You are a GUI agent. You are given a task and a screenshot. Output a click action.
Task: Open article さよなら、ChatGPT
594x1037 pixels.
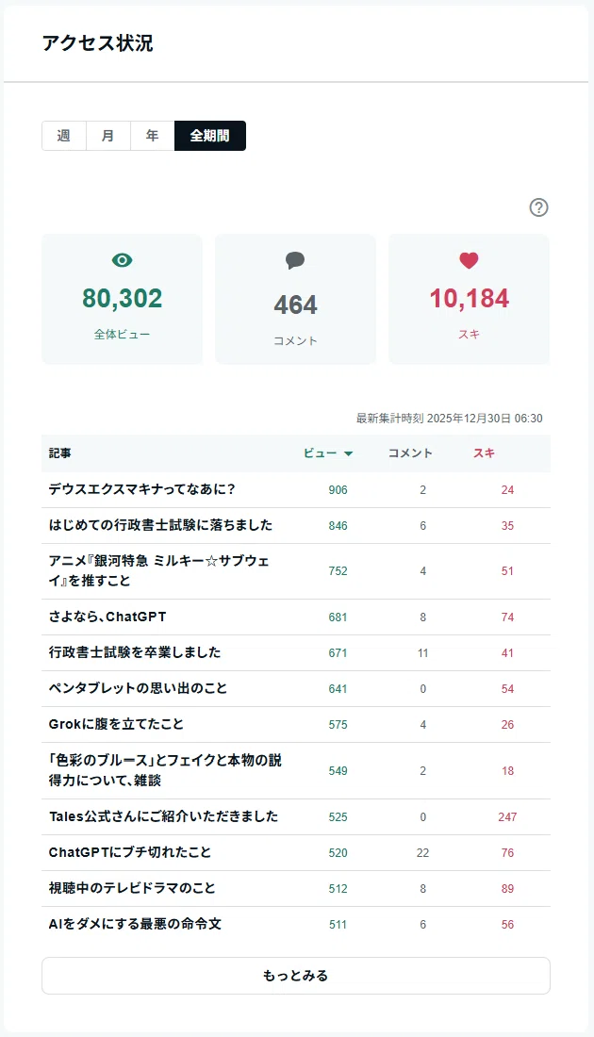[x=107, y=617]
